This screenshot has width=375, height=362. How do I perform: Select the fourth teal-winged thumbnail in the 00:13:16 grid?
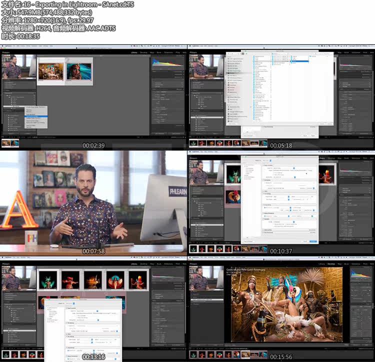coord(115,280)
